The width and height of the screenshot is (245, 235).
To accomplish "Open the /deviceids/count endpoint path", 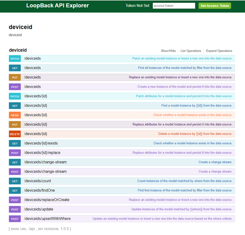I will 38,181.
